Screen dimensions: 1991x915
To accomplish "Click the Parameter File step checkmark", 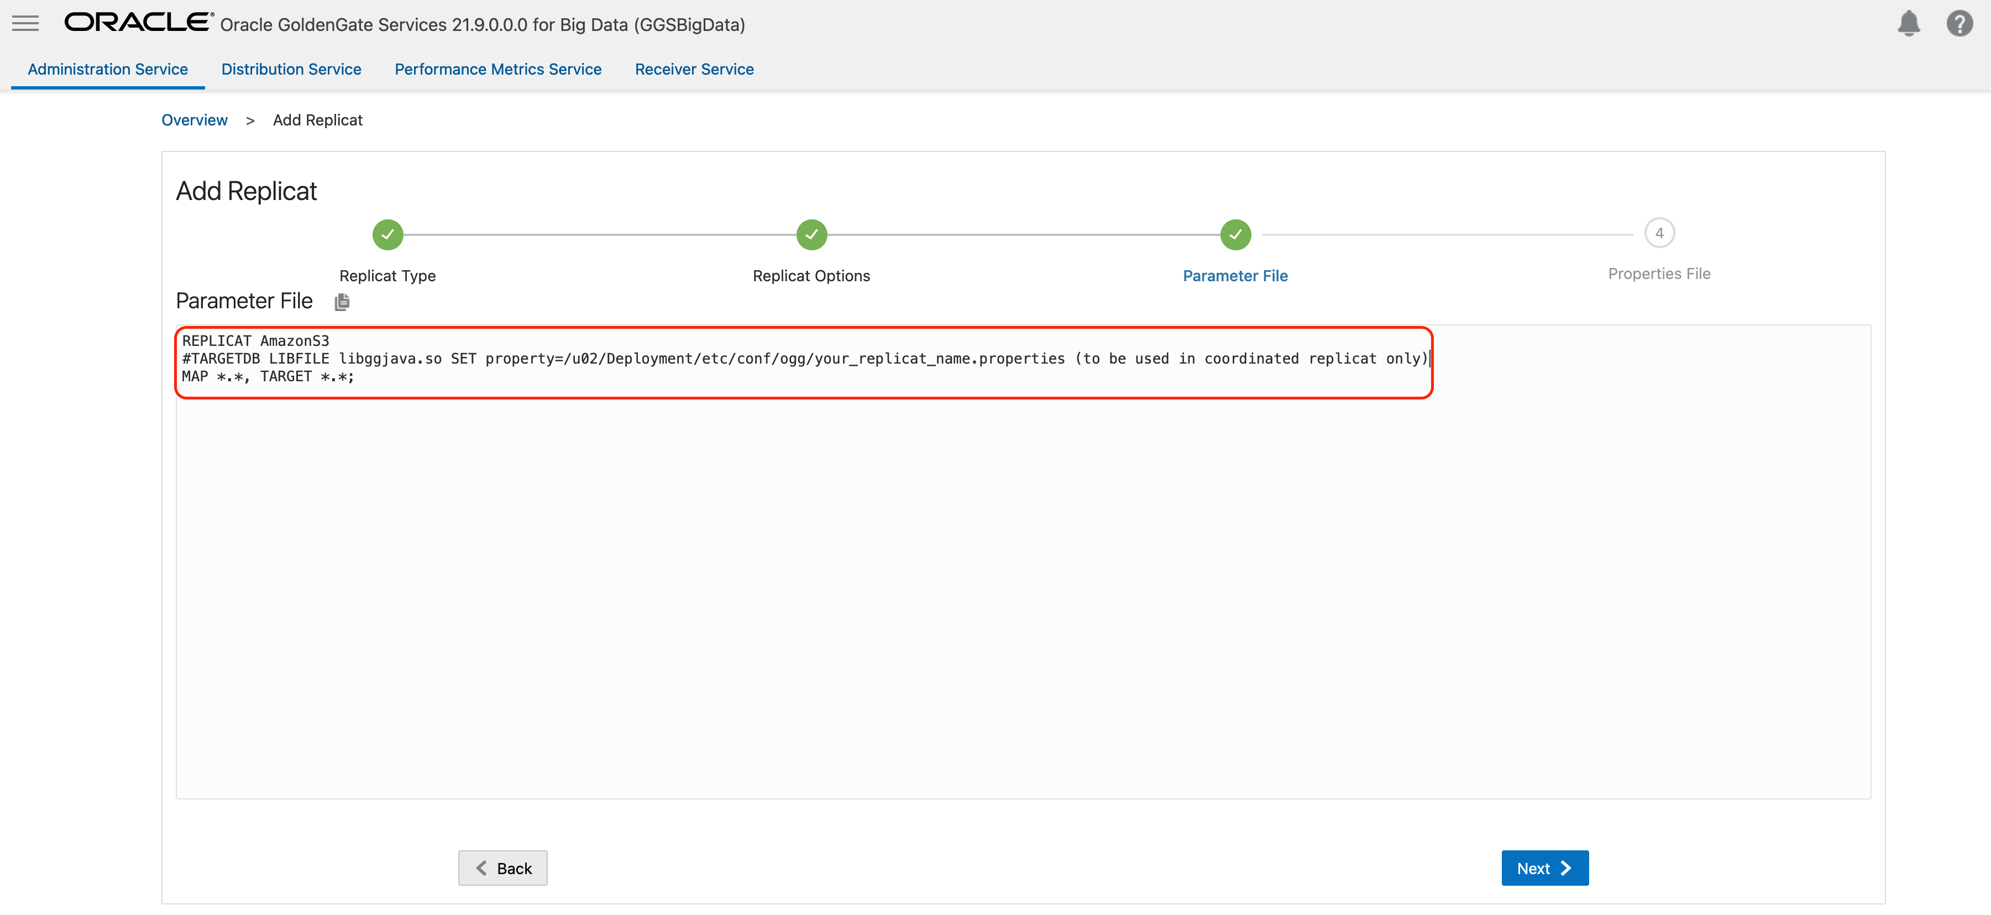I will coord(1235,234).
